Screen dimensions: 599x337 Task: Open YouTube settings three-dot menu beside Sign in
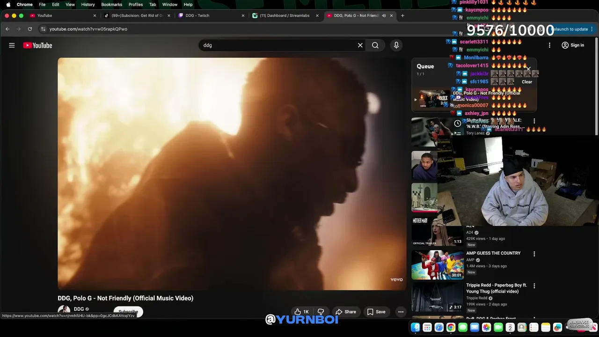[549, 45]
